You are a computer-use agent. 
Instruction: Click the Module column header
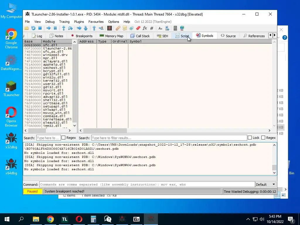[57, 41]
